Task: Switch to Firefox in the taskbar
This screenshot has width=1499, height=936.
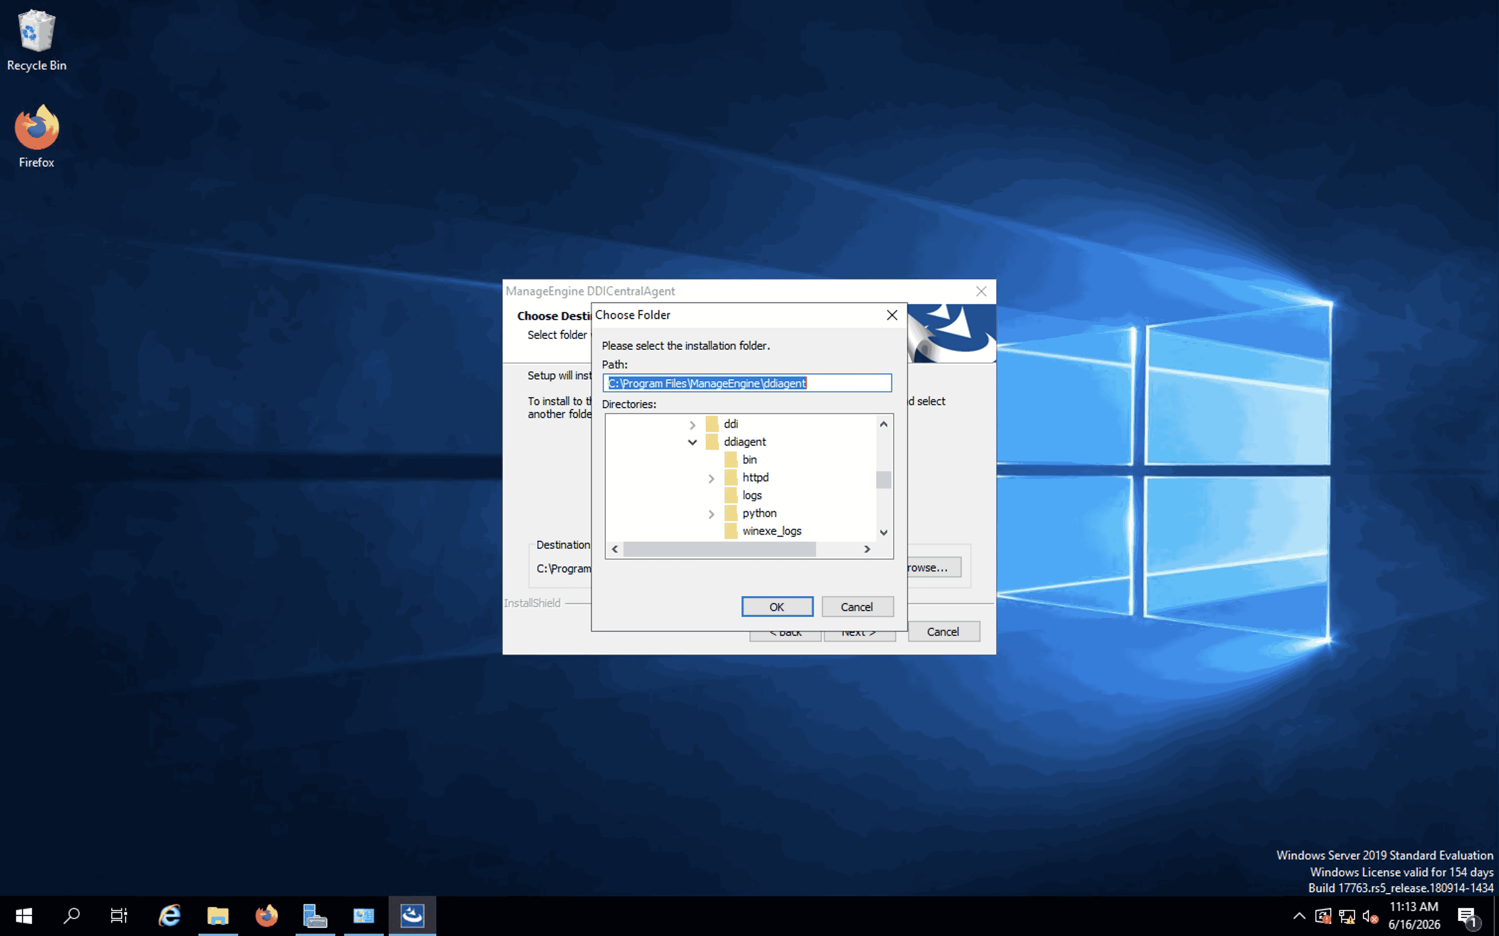Action: point(266,916)
